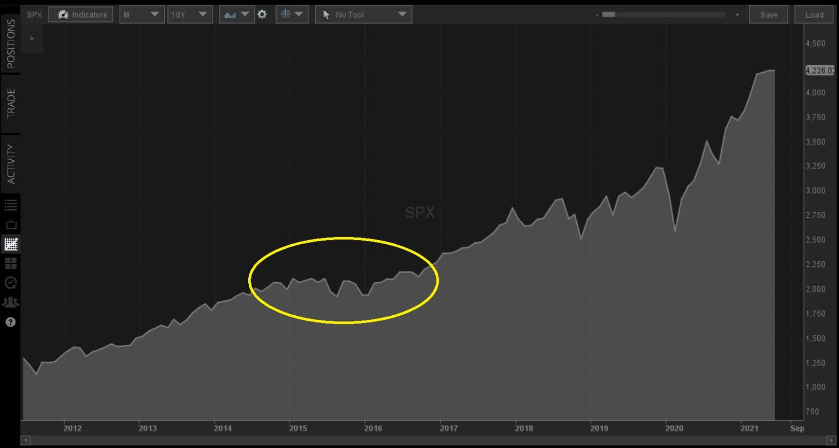The width and height of the screenshot is (839, 448).
Task: Click the Sep label on time axis
Action: click(797, 428)
